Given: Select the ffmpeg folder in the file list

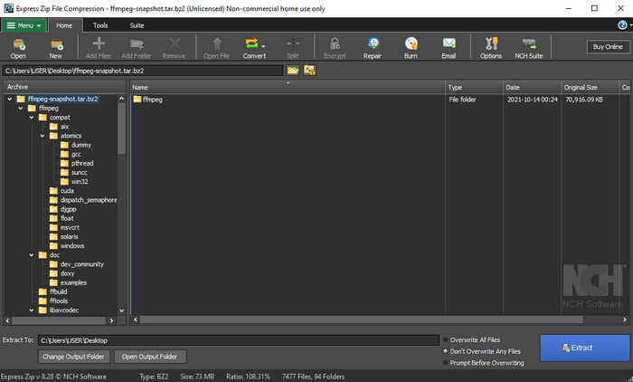Looking at the screenshot, I should [147, 99].
